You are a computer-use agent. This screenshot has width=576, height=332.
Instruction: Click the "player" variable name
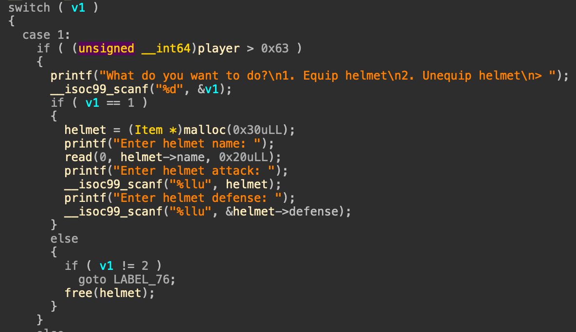tap(219, 49)
